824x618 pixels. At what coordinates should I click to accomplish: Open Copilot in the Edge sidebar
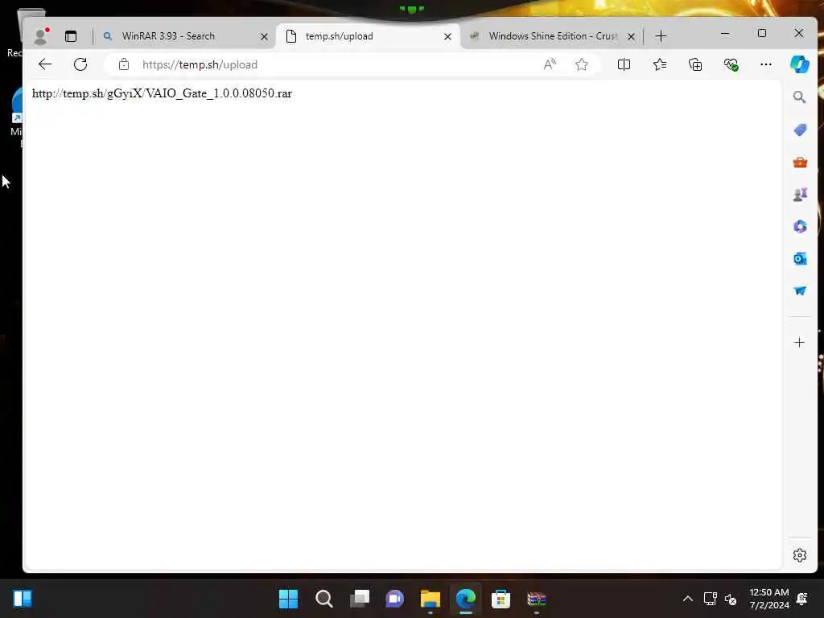800,64
